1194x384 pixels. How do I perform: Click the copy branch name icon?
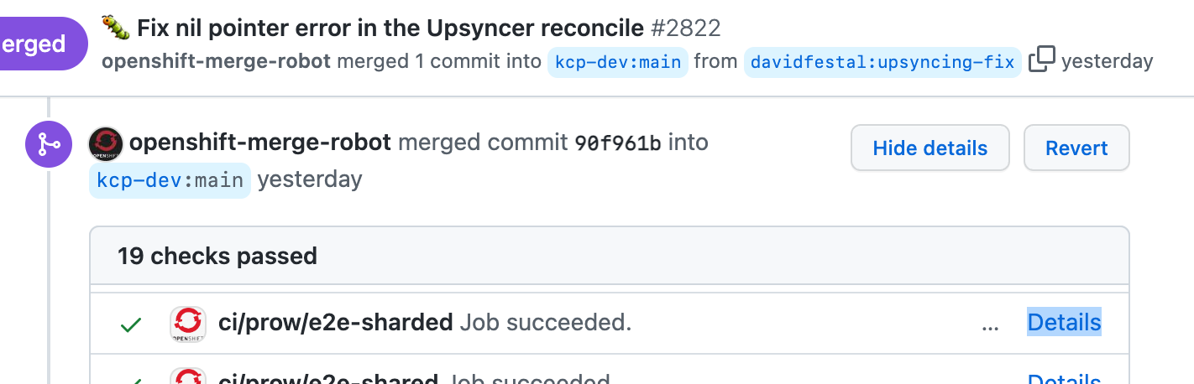click(x=1041, y=60)
